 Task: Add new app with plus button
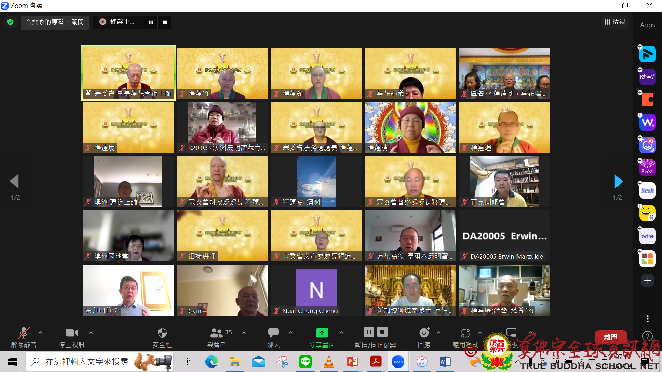647,281
